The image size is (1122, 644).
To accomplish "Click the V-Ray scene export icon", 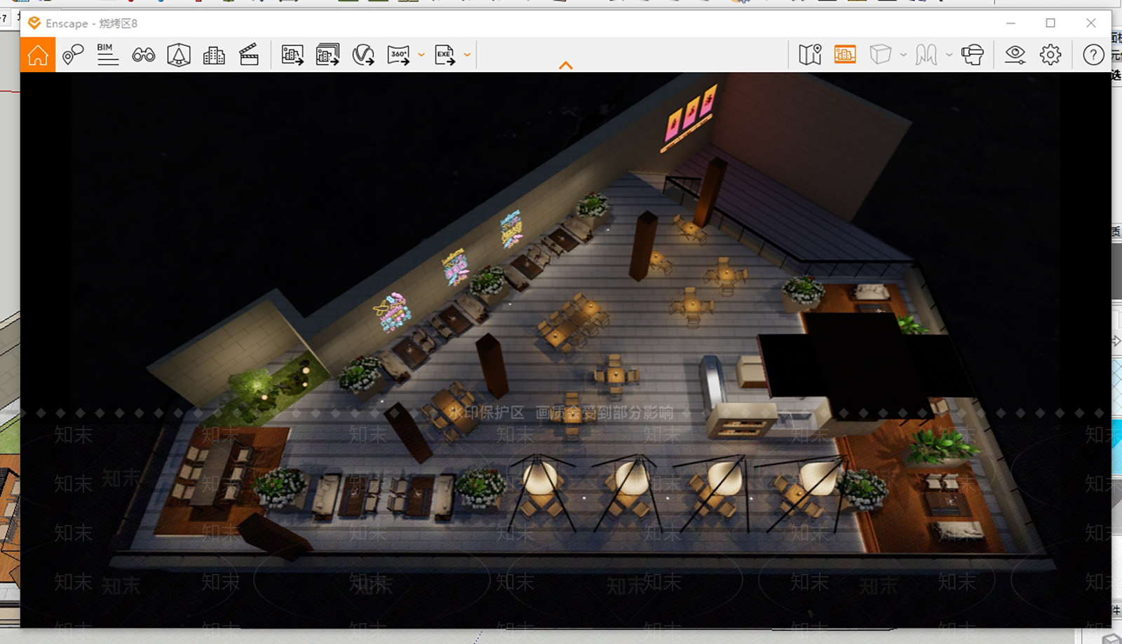I will click(363, 55).
